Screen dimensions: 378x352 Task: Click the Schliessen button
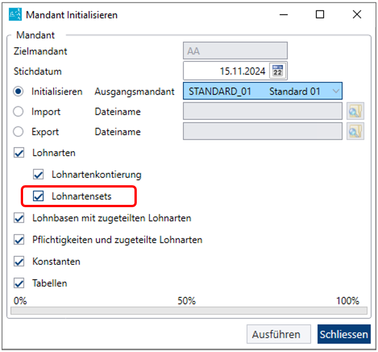point(344,334)
